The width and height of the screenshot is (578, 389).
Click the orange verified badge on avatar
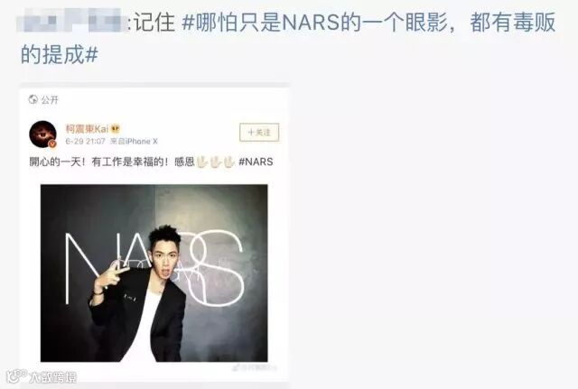point(52,144)
